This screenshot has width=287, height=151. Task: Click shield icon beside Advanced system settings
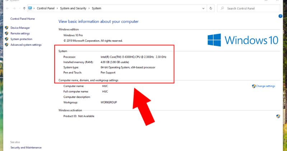[6, 45]
